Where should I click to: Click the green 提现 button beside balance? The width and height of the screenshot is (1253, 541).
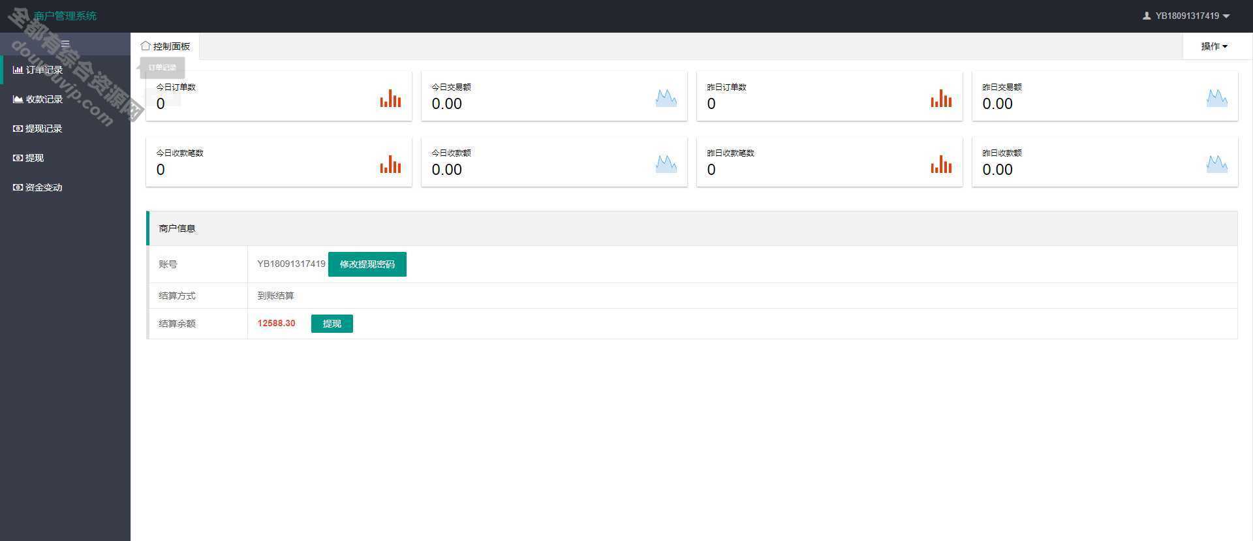332,324
